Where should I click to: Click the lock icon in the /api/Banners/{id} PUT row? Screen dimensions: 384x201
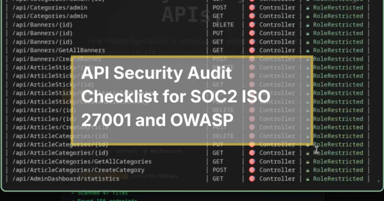click(308, 33)
